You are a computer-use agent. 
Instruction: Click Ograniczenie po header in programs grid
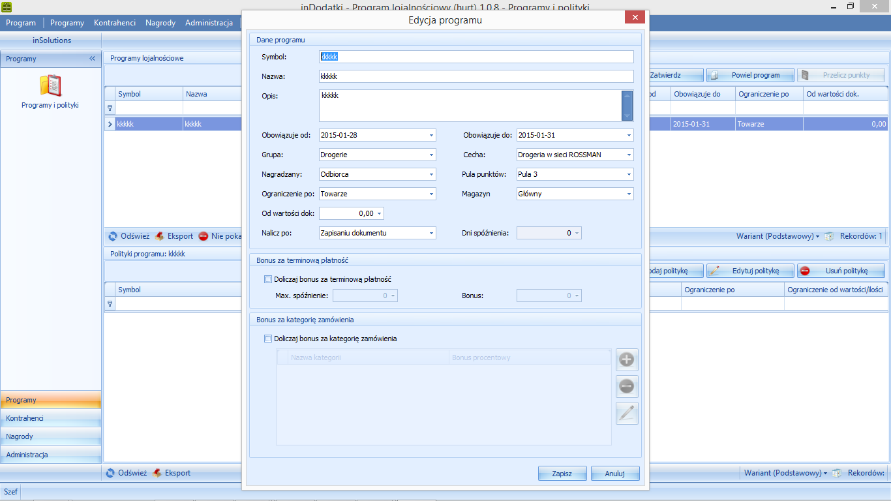point(770,94)
